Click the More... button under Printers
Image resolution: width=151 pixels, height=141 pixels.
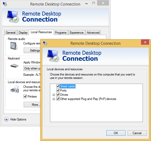[x=32, y=105]
